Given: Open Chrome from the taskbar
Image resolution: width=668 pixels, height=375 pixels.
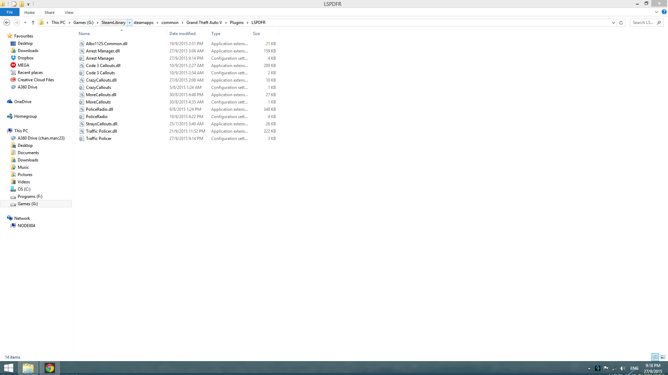Looking at the screenshot, I should [x=50, y=368].
